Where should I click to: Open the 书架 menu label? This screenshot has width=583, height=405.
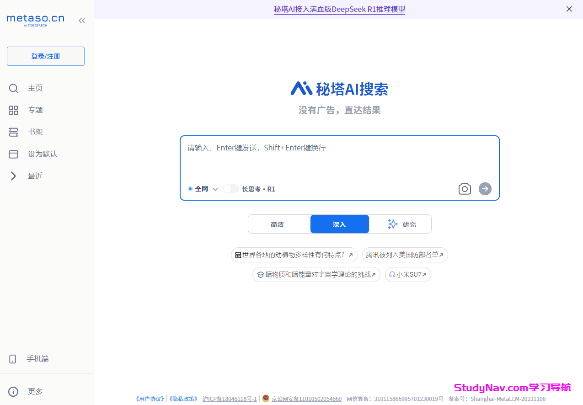tap(35, 132)
